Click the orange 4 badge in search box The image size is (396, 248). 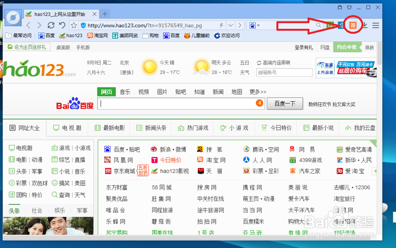[259, 103]
